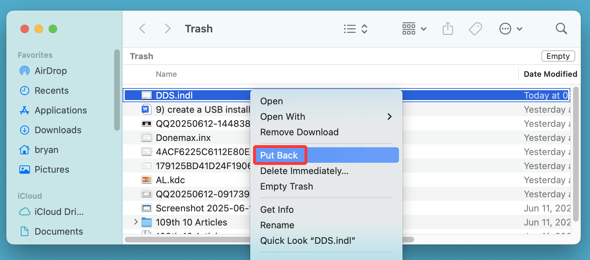Select the 4ACF6225C6112E80E file
Screen dimensions: 590x260
click(x=203, y=152)
